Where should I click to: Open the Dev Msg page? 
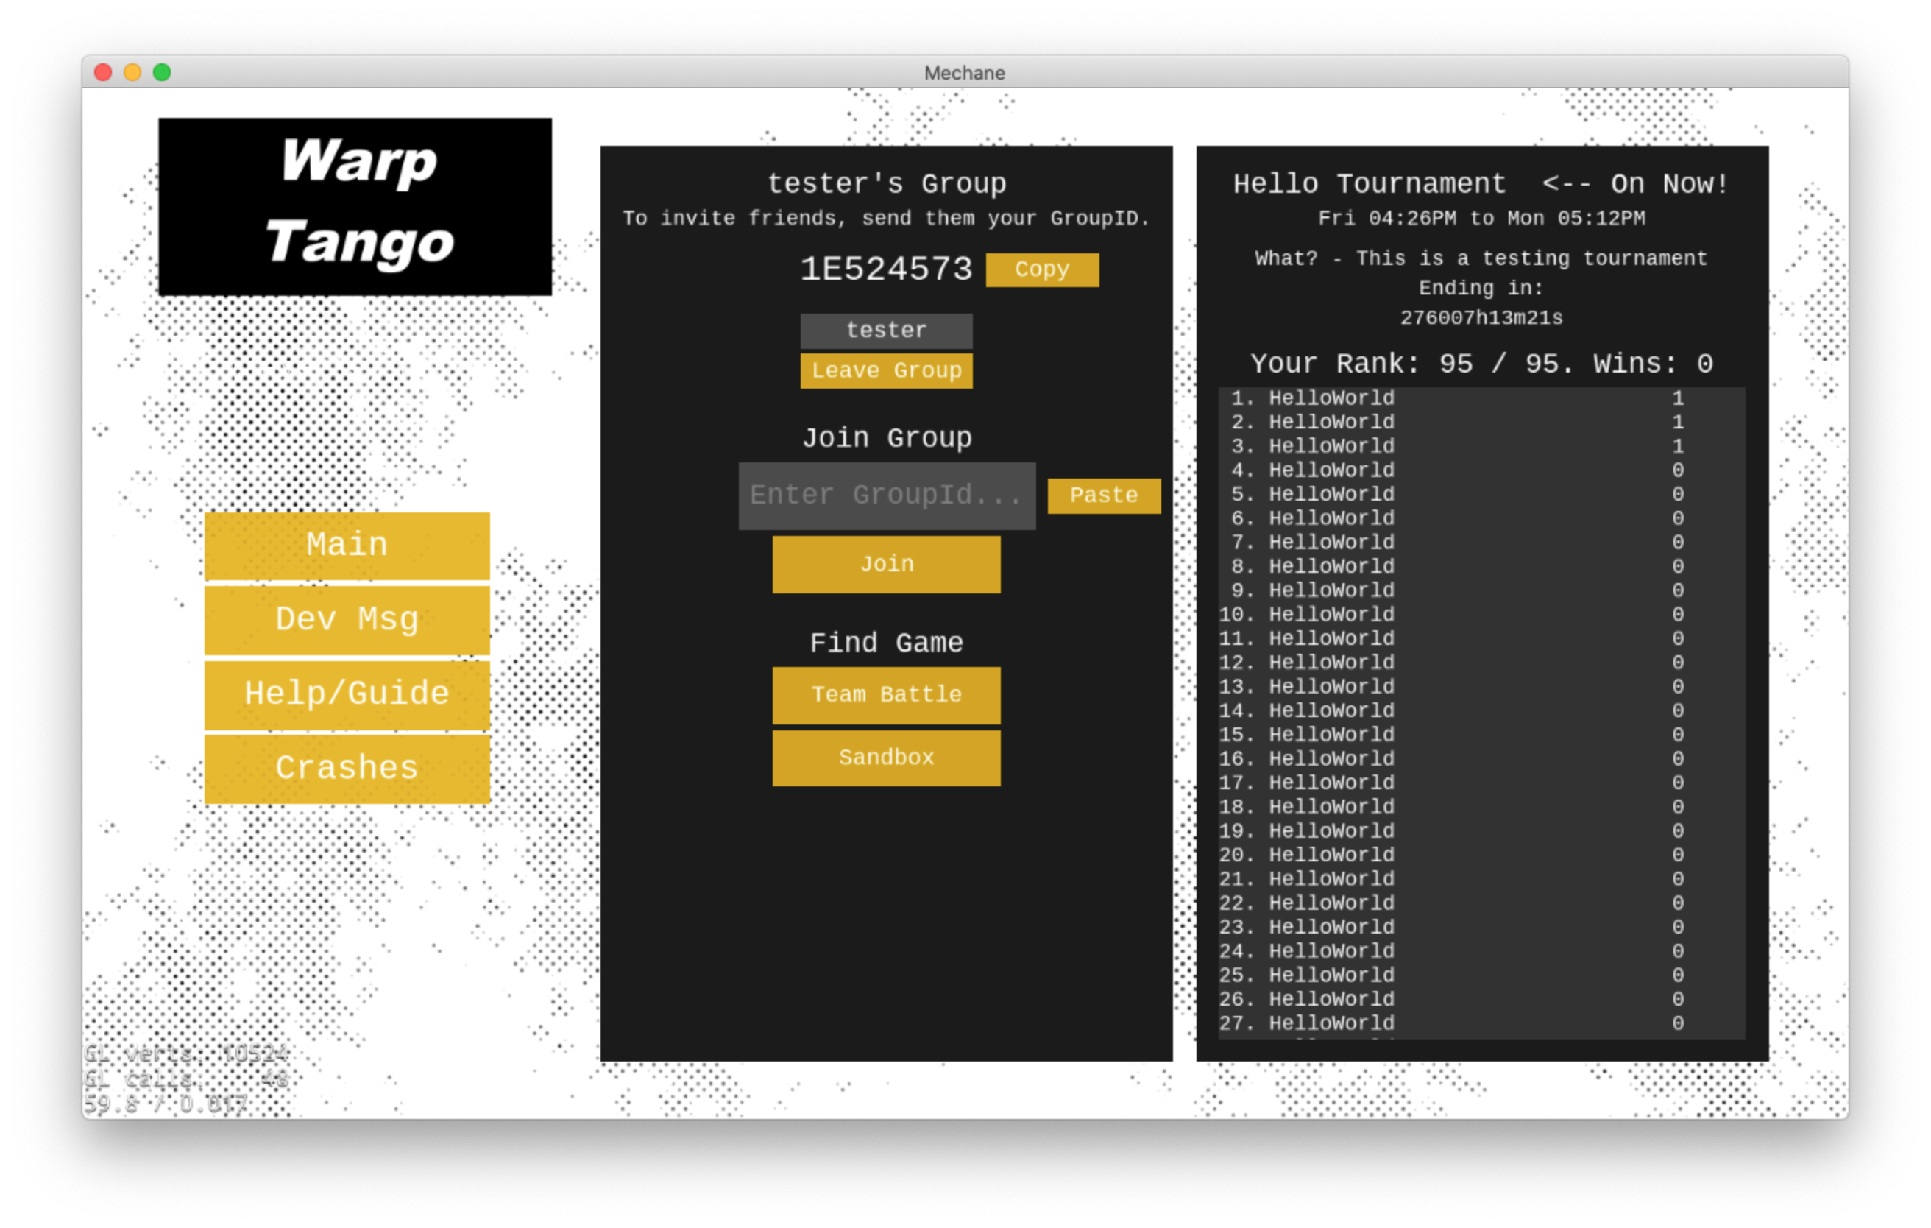click(x=347, y=619)
